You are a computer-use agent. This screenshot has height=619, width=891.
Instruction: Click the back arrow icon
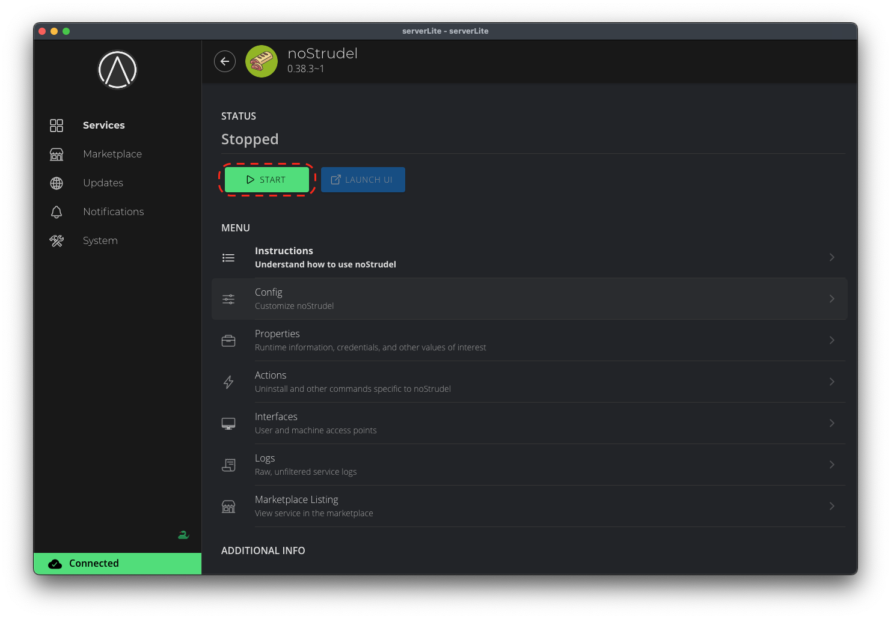click(225, 61)
